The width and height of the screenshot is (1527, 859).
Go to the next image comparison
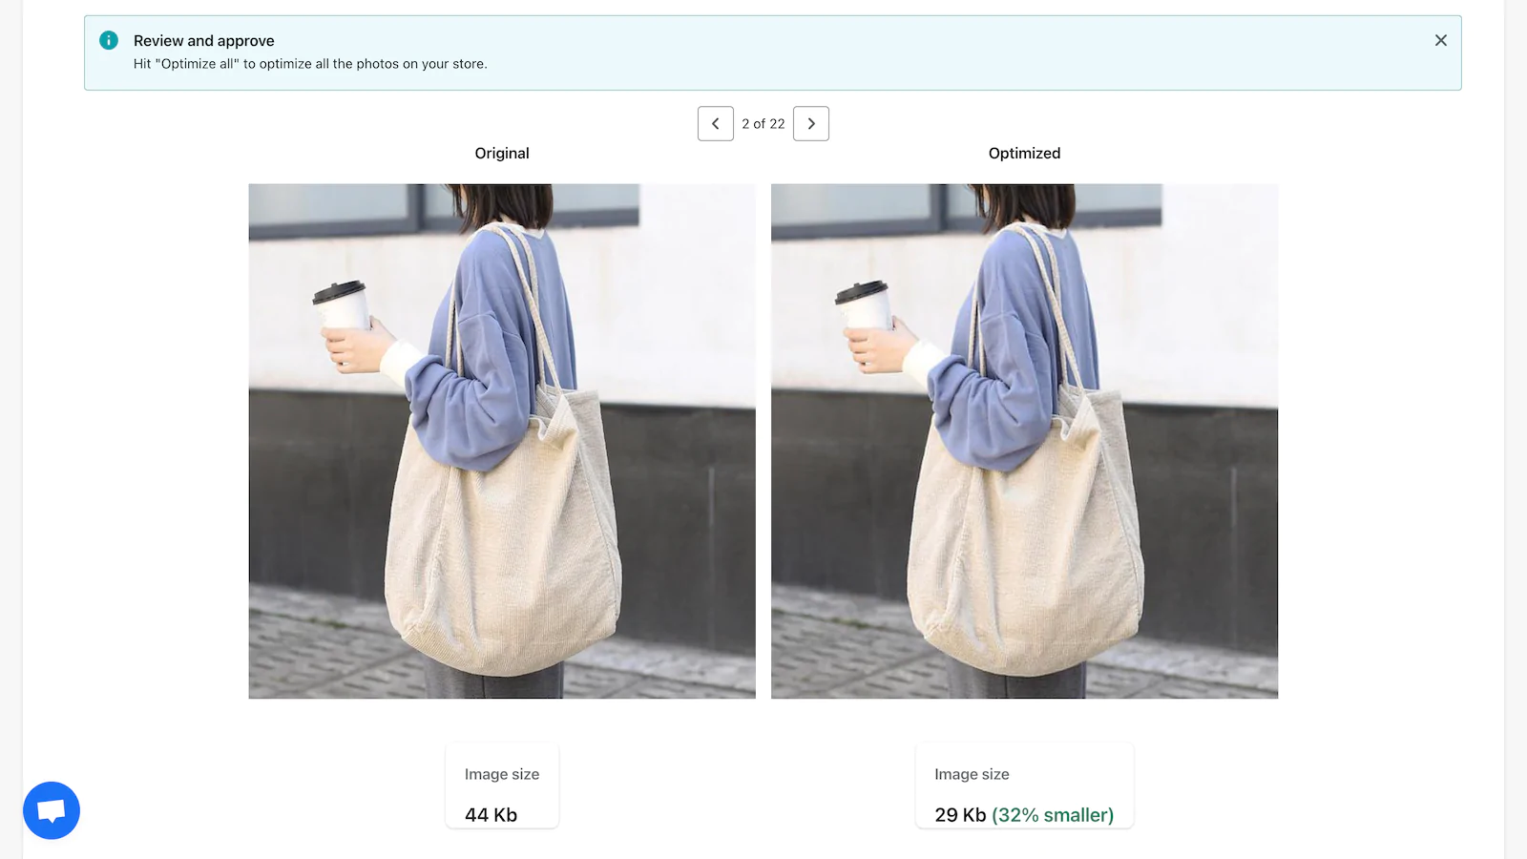tap(811, 123)
